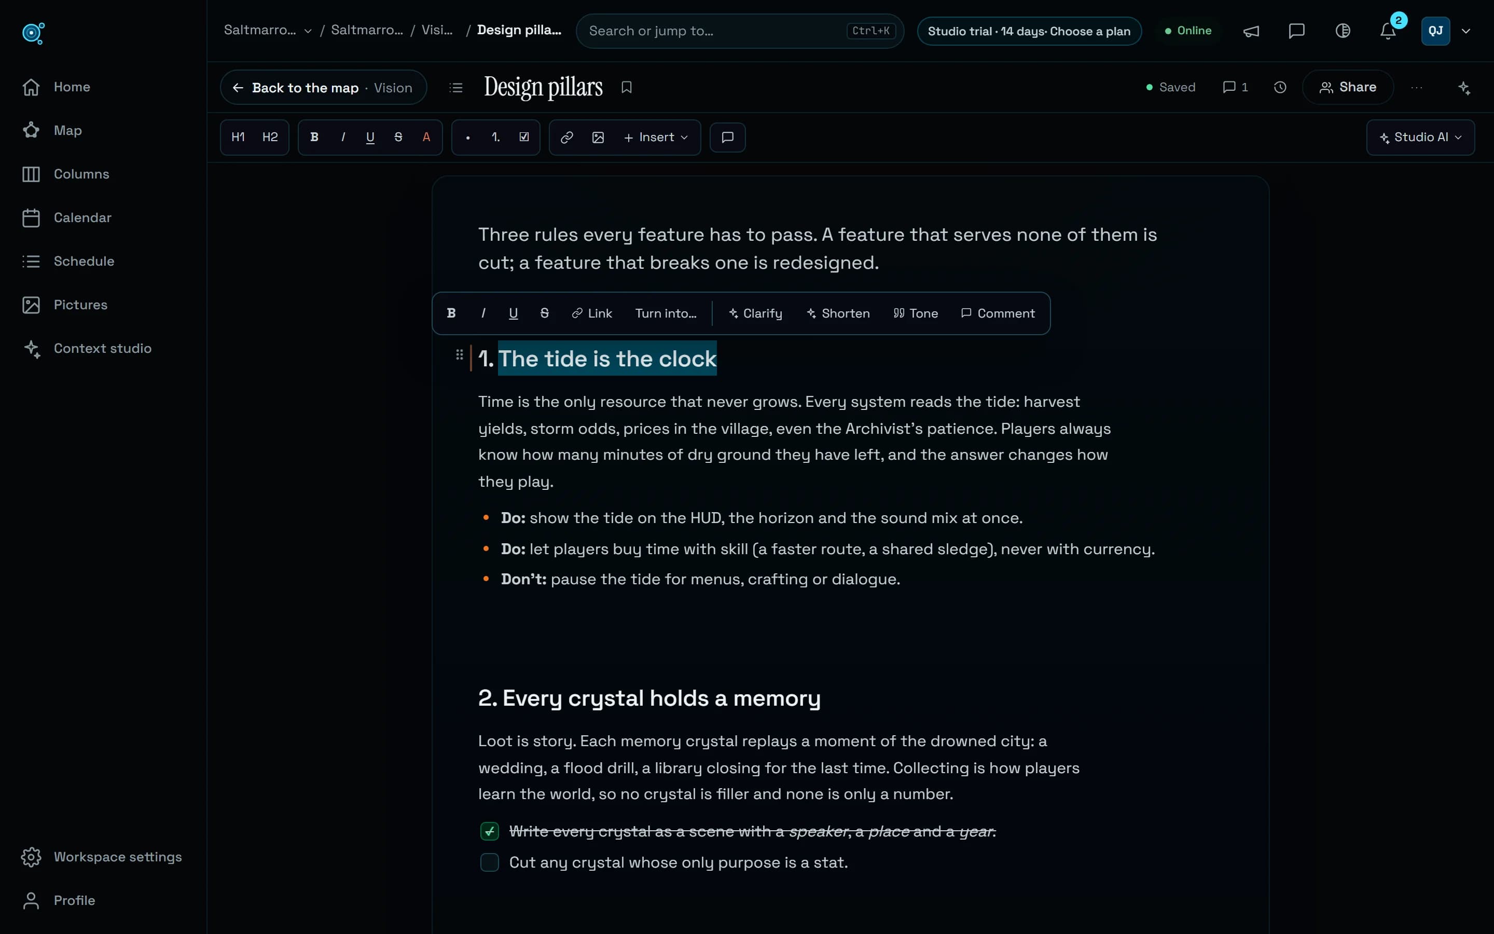1494x934 pixels.
Task: Grab the block drag handle beside heading
Action: [x=459, y=354]
